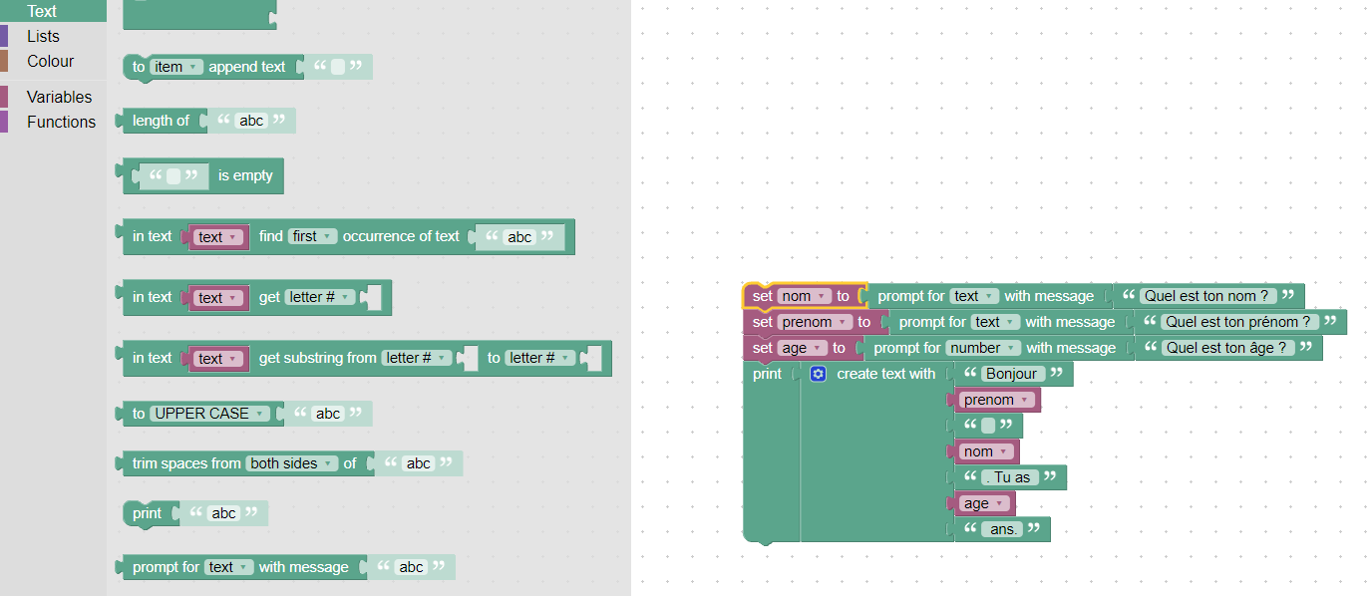
Task: Click the 'ans.' text field in print block
Action: pyautogui.click(x=1002, y=529)
